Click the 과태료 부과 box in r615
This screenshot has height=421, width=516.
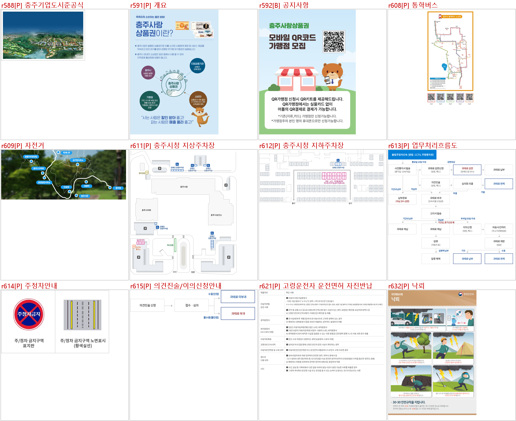tap(238, 313)
